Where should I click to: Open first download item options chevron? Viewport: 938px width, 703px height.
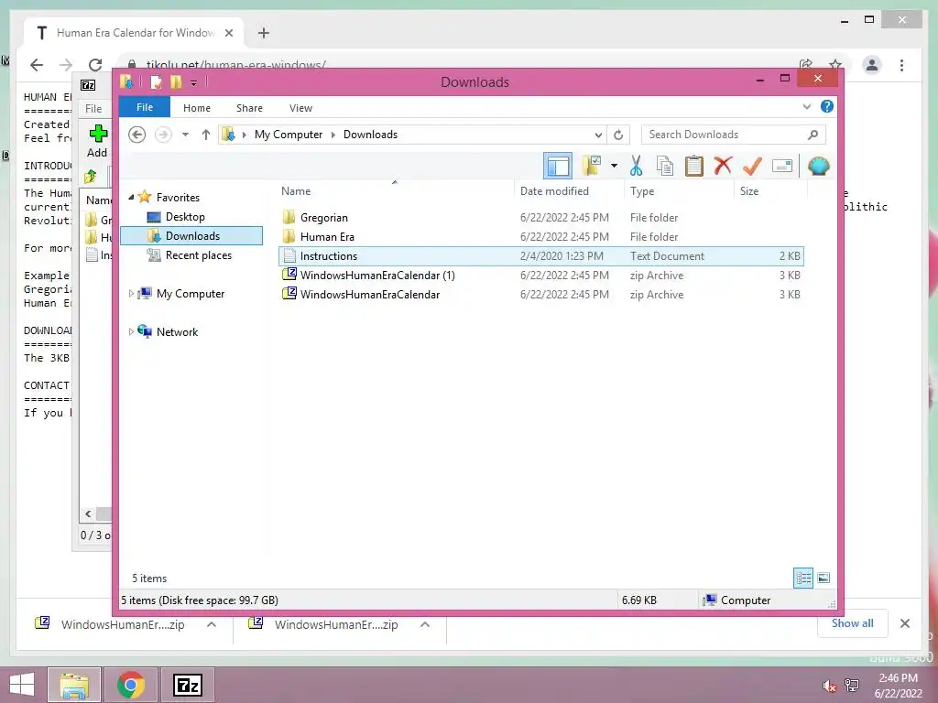212,624
